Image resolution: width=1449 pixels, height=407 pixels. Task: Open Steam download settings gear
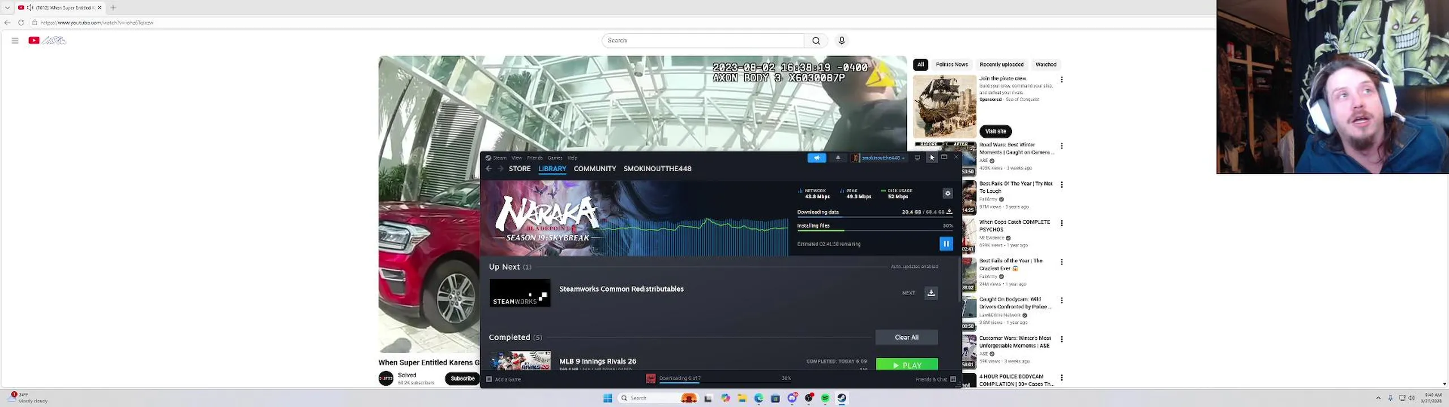tap(948, 193)
